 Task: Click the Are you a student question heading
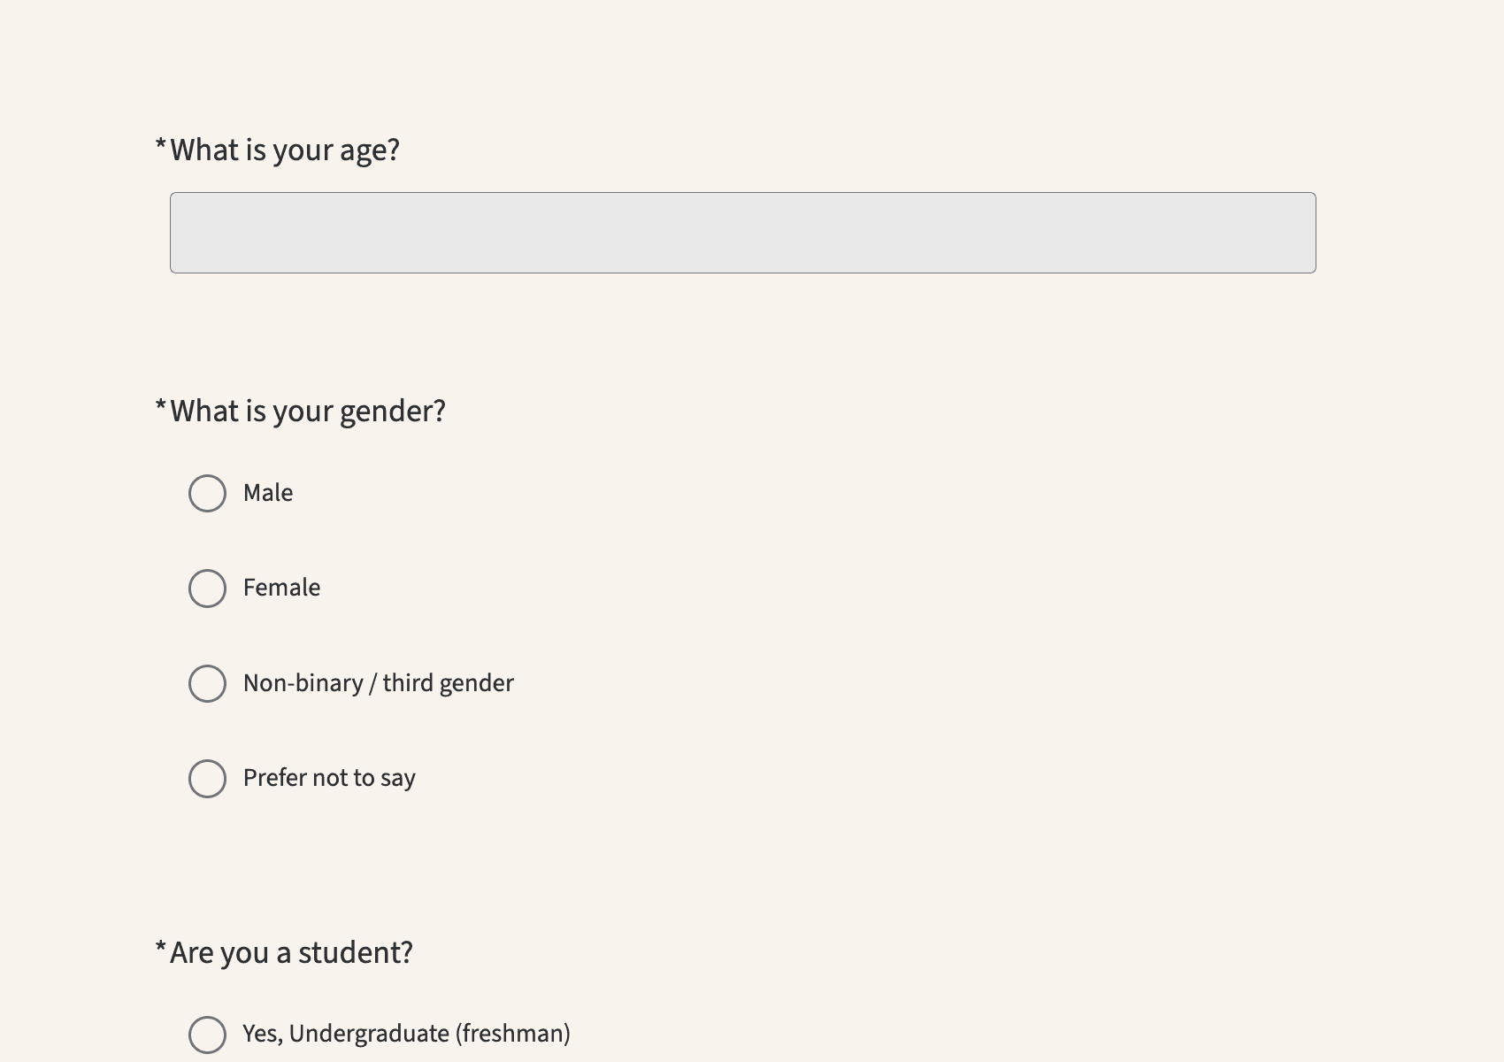coord(289,951)
